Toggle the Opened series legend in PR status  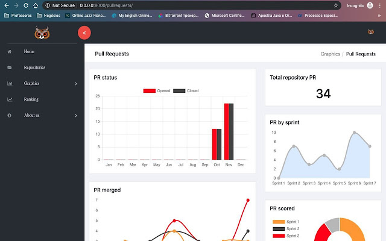(157, 91)
